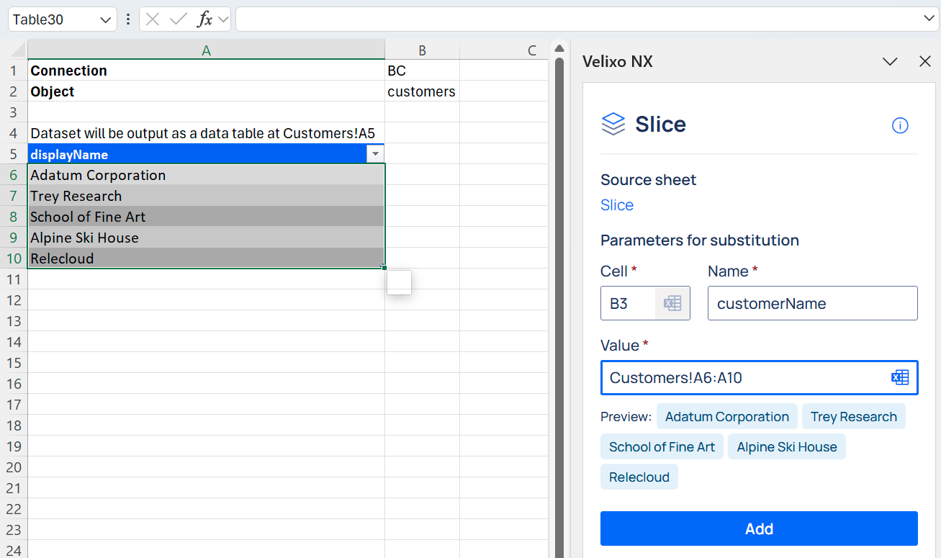941x558 pixels.
Task: Click the Add button
Action: 759,529
